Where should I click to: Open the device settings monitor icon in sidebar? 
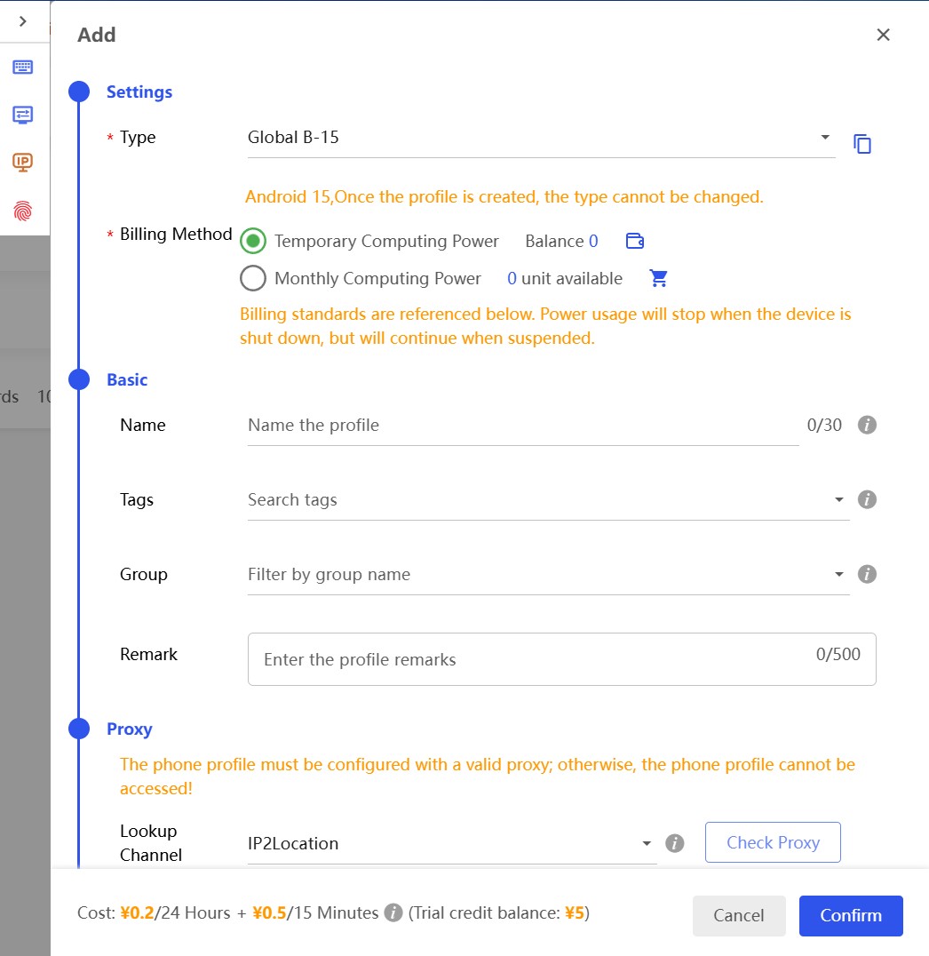tap(24, 115)
